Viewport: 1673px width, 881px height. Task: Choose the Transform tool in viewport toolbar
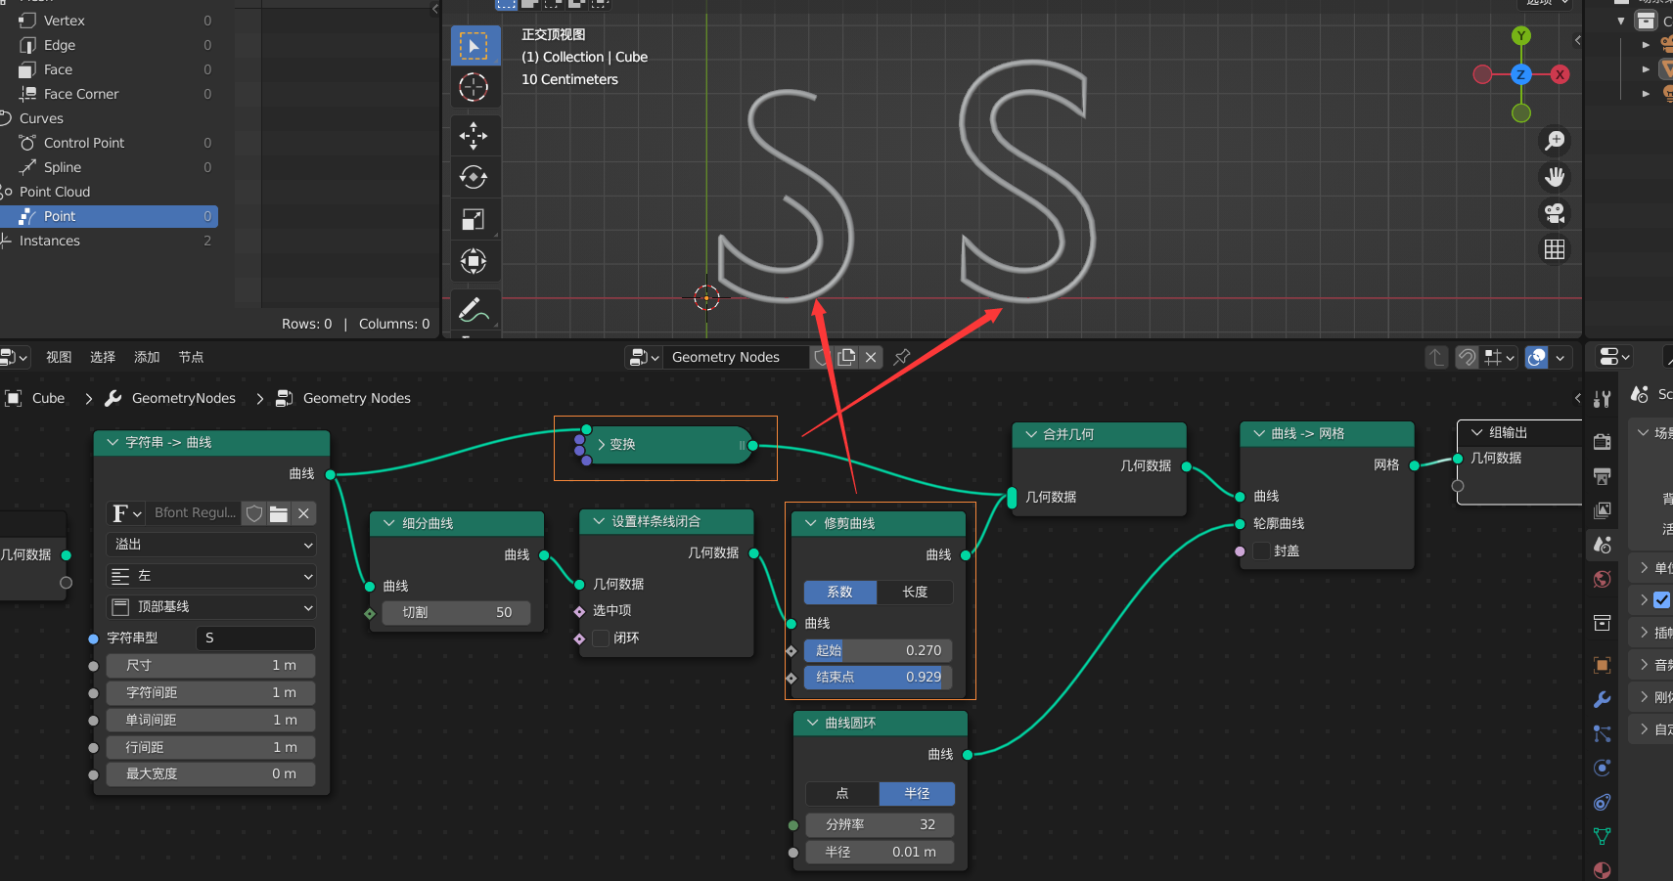coord(475,261)
